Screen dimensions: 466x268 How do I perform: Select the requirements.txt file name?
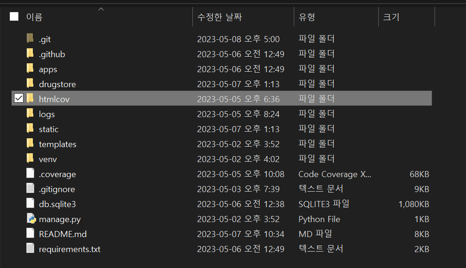click(x=69, y=249)
